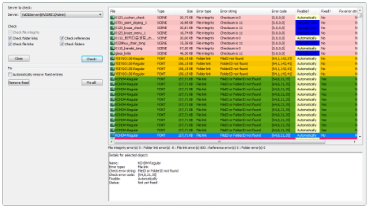
Task: Select the 0123_kraze_check file name
Action: point(128,28)
